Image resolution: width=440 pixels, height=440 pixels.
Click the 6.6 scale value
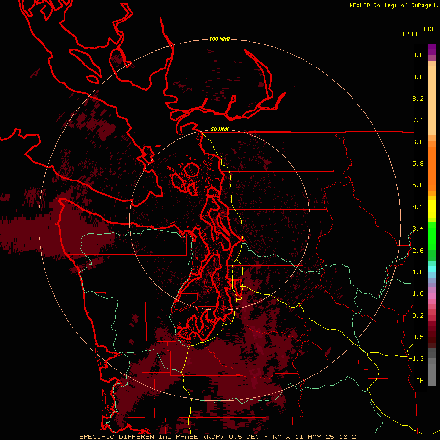[x=418, y=142]
